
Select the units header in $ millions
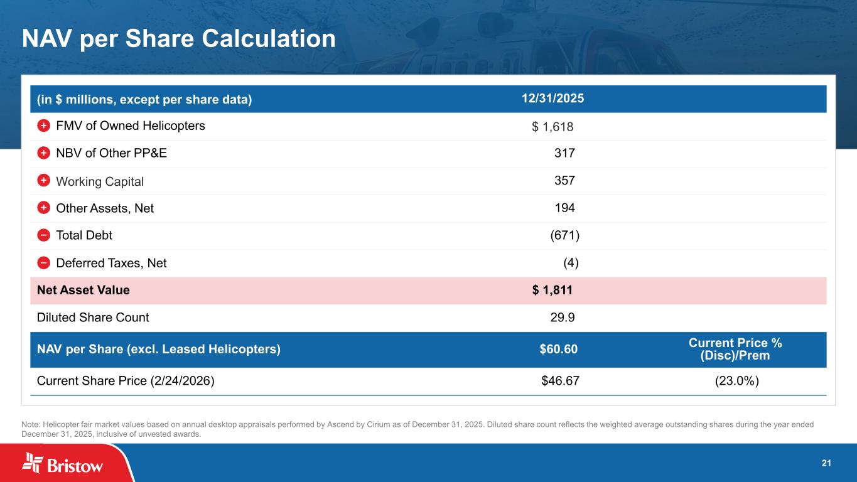pos(144,99)
